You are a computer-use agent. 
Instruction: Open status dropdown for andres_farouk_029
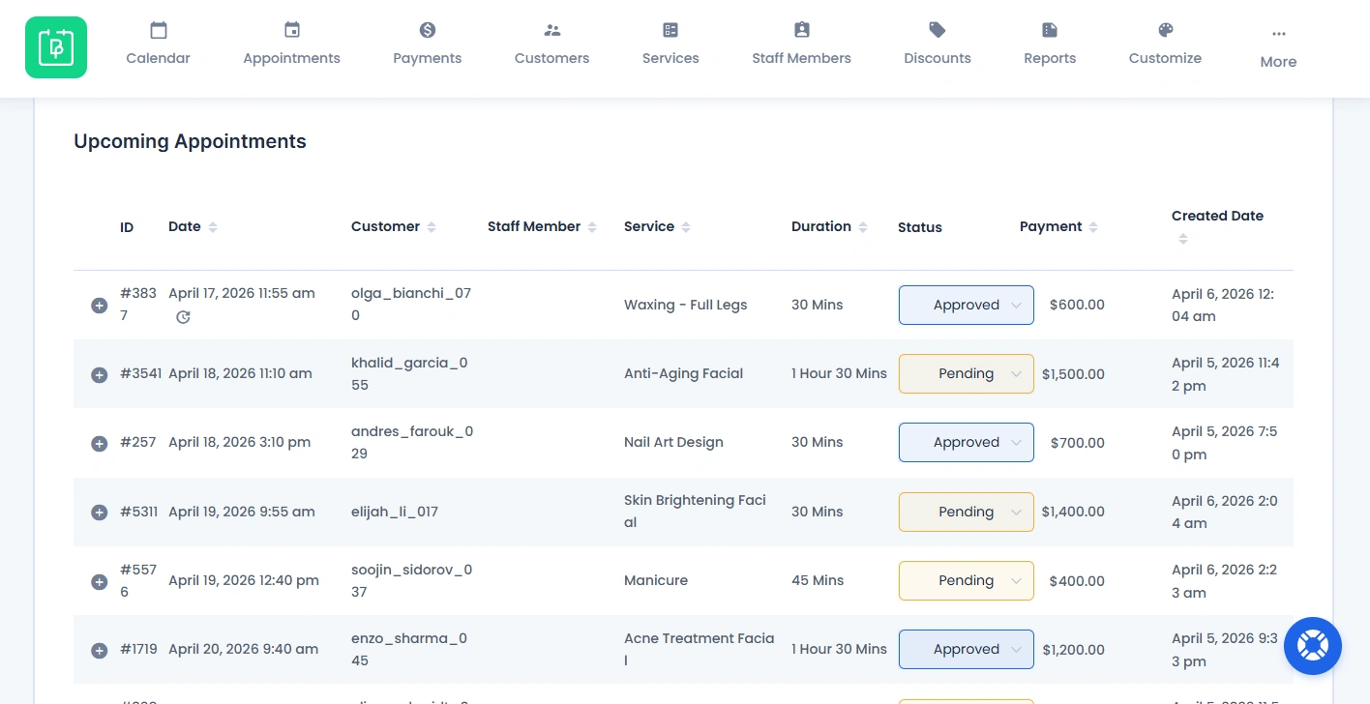pyautogui.click(x=967, y=442)
